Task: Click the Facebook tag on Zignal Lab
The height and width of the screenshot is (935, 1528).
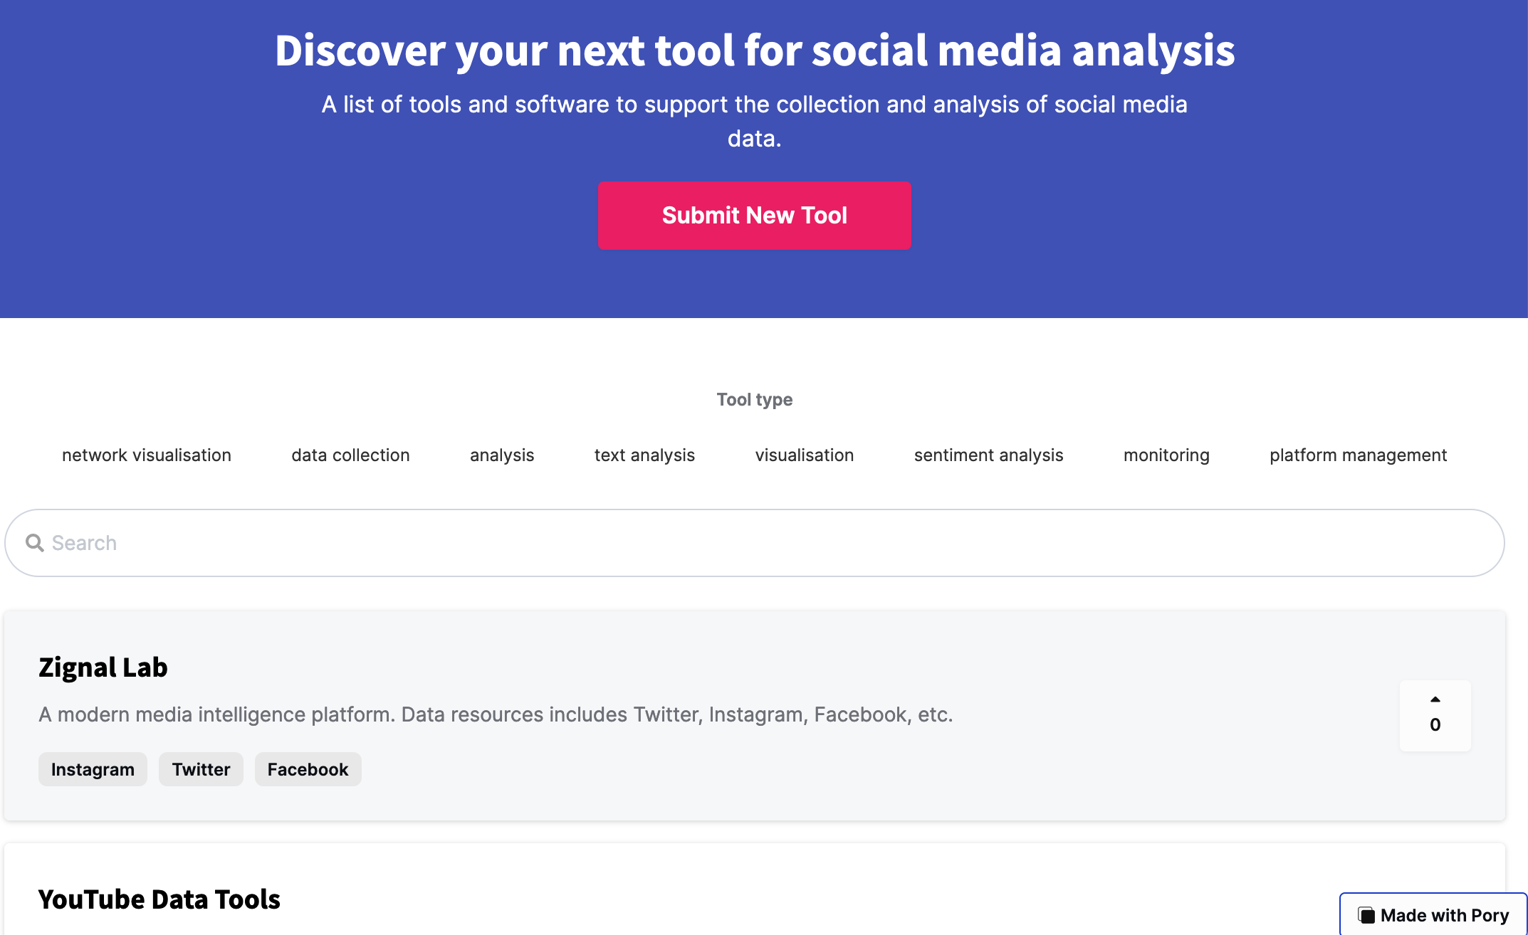Action: (308, 769)
